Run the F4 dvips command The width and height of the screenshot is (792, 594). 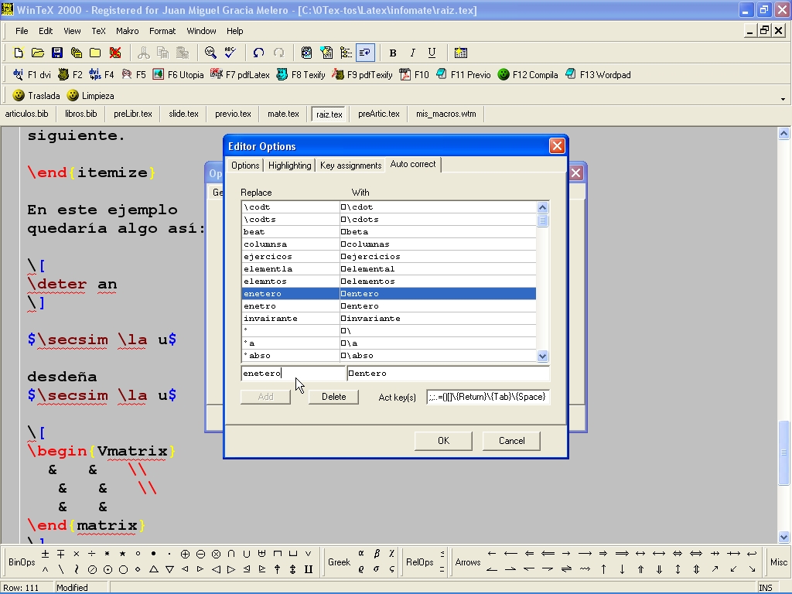101,75
